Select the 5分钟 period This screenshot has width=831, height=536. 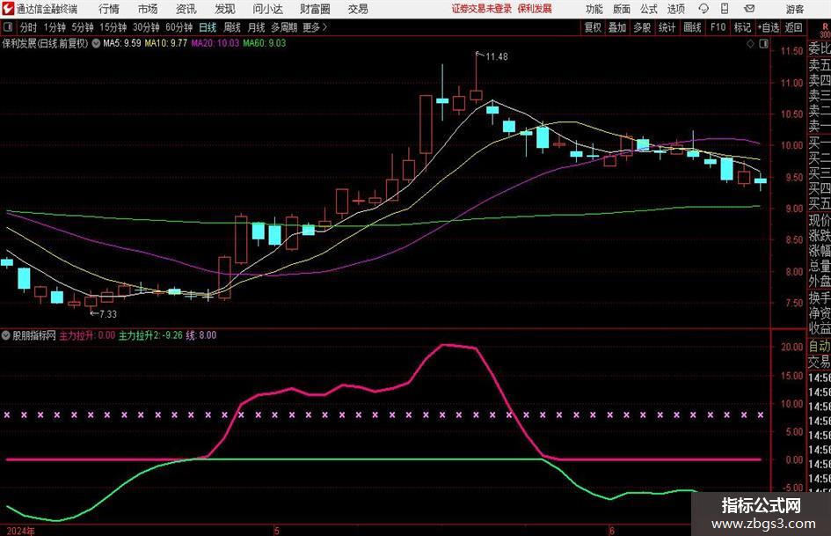click(83, 27)
